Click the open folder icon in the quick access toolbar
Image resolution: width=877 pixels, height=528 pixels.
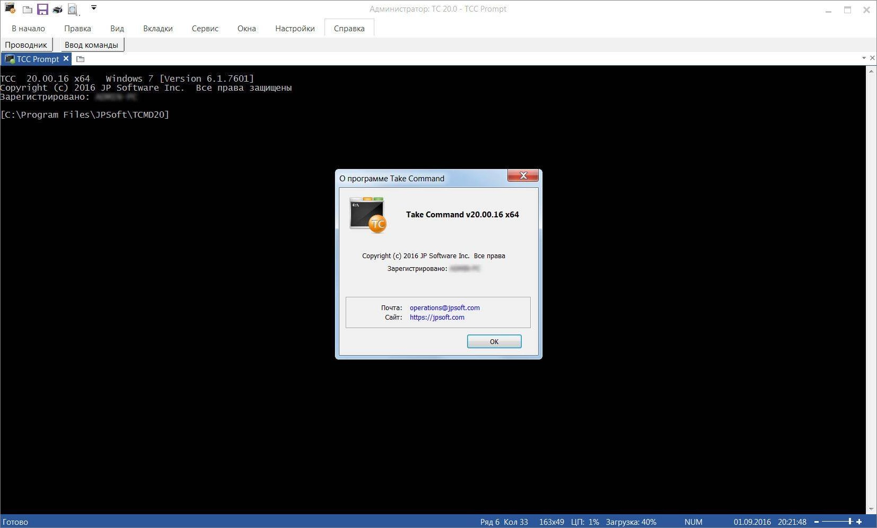tap(28, 10)
